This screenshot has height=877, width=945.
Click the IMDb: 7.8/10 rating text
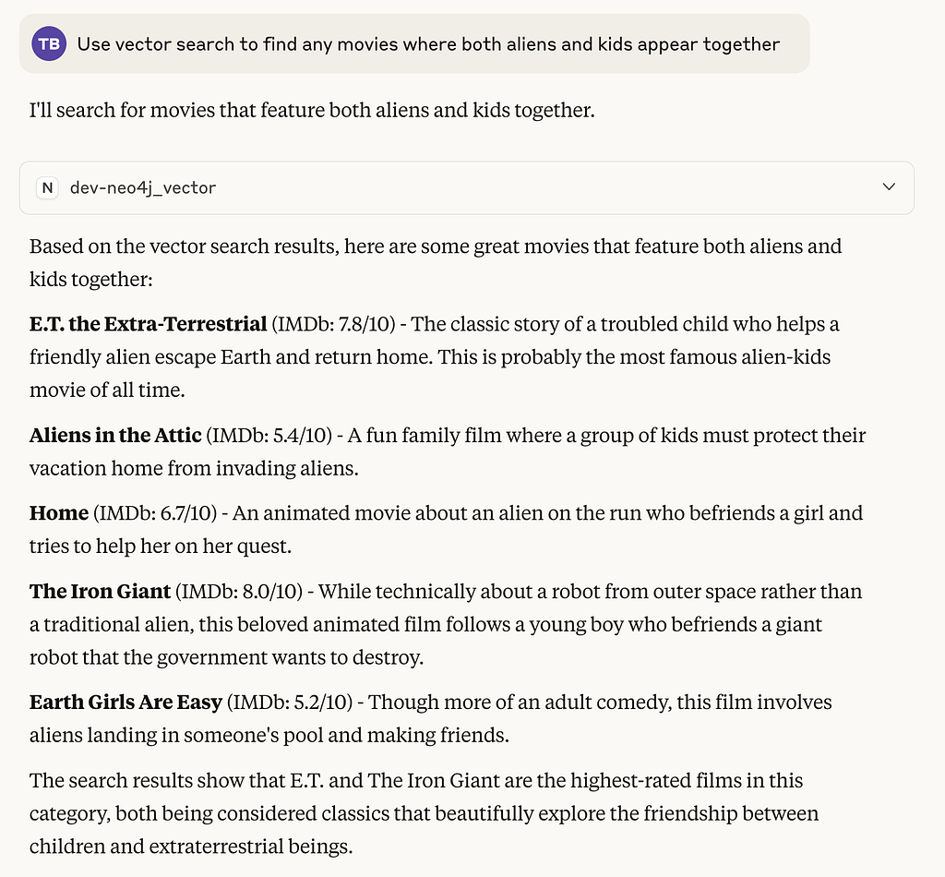pos(333,324)
